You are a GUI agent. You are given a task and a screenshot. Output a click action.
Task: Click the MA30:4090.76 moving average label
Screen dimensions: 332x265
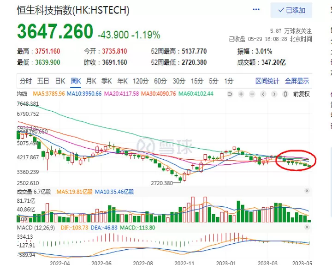158,94
